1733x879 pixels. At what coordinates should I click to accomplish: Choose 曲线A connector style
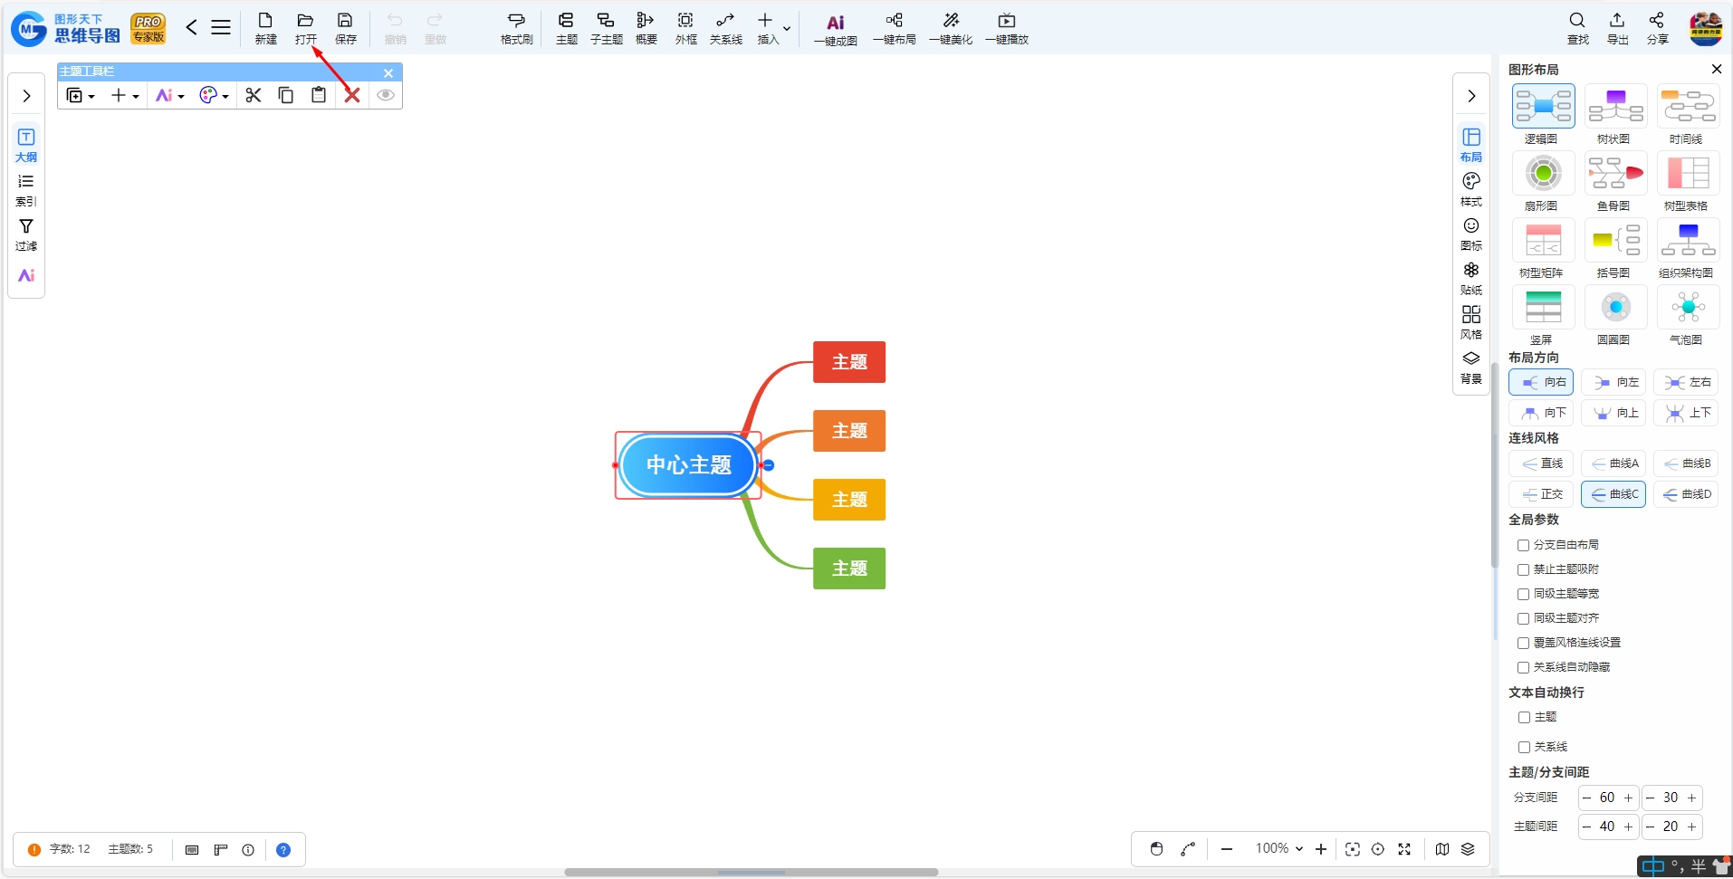(x=1613, y=463)
